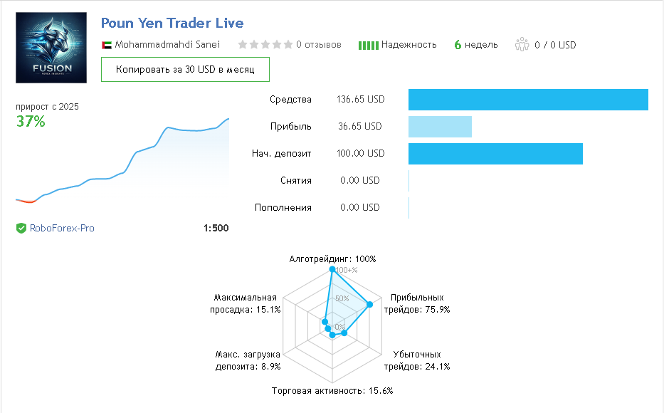Click the light-blue Прибыль bar
Image resolution: width=664 pixels, height=413 pixels.
tap(440, 127)
